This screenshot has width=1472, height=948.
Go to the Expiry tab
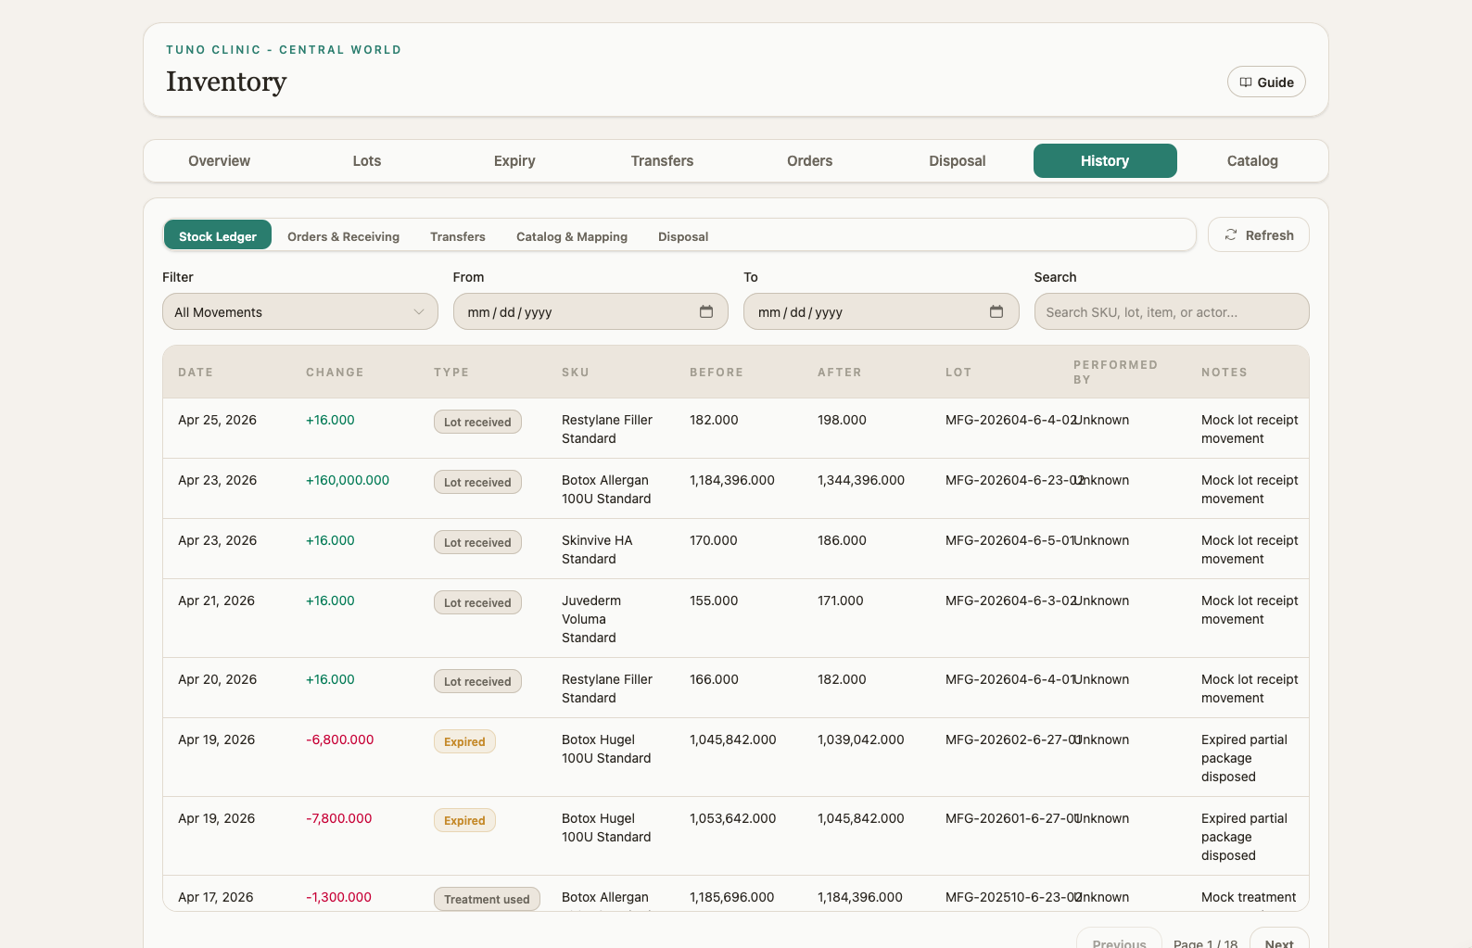pyautogui.click(x=514, y=160)
